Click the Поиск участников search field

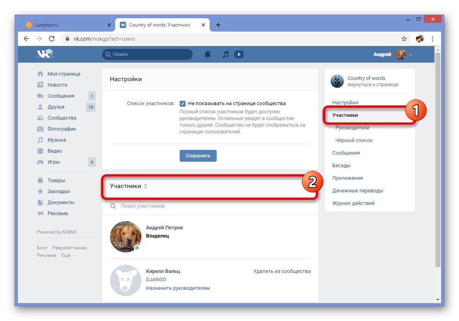pos(210,206)
